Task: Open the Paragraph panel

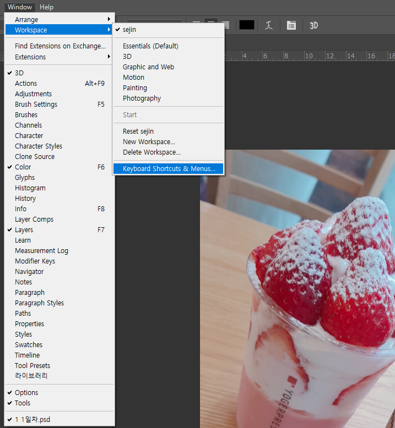Action: (x=58, y=292)
